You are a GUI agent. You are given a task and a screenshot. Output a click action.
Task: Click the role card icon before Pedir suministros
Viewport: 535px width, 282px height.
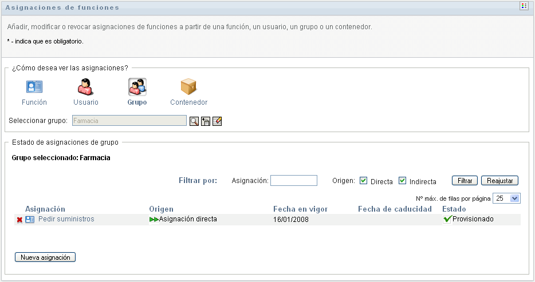(30, 220)
